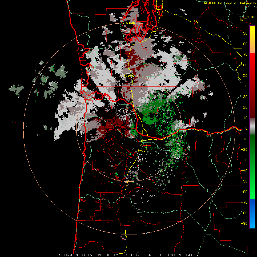Pick the gray zero-velocity color bar segment
The width and height of the screenshot is (257, 257).
[x=252, y=127]
